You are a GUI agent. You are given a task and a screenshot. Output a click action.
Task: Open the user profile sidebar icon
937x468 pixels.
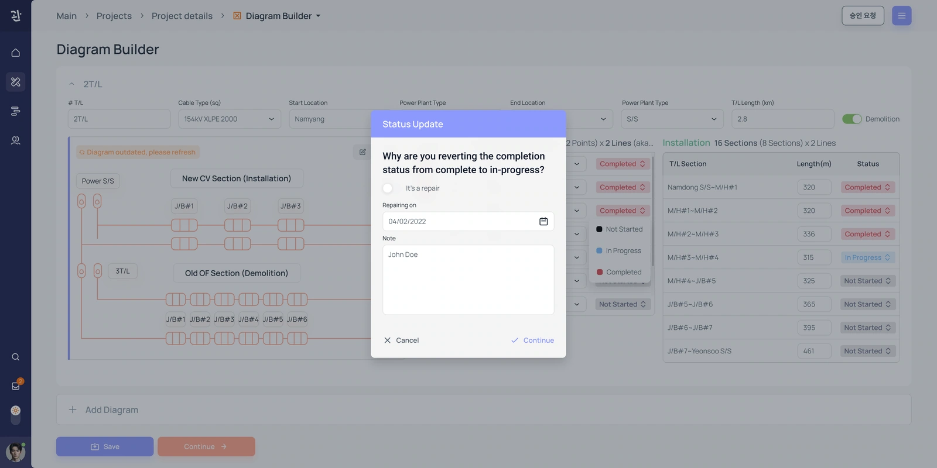[16, 140]
